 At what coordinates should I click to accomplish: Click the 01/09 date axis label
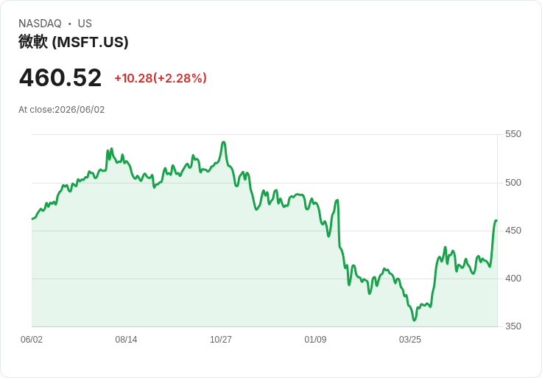pos(315,339)
